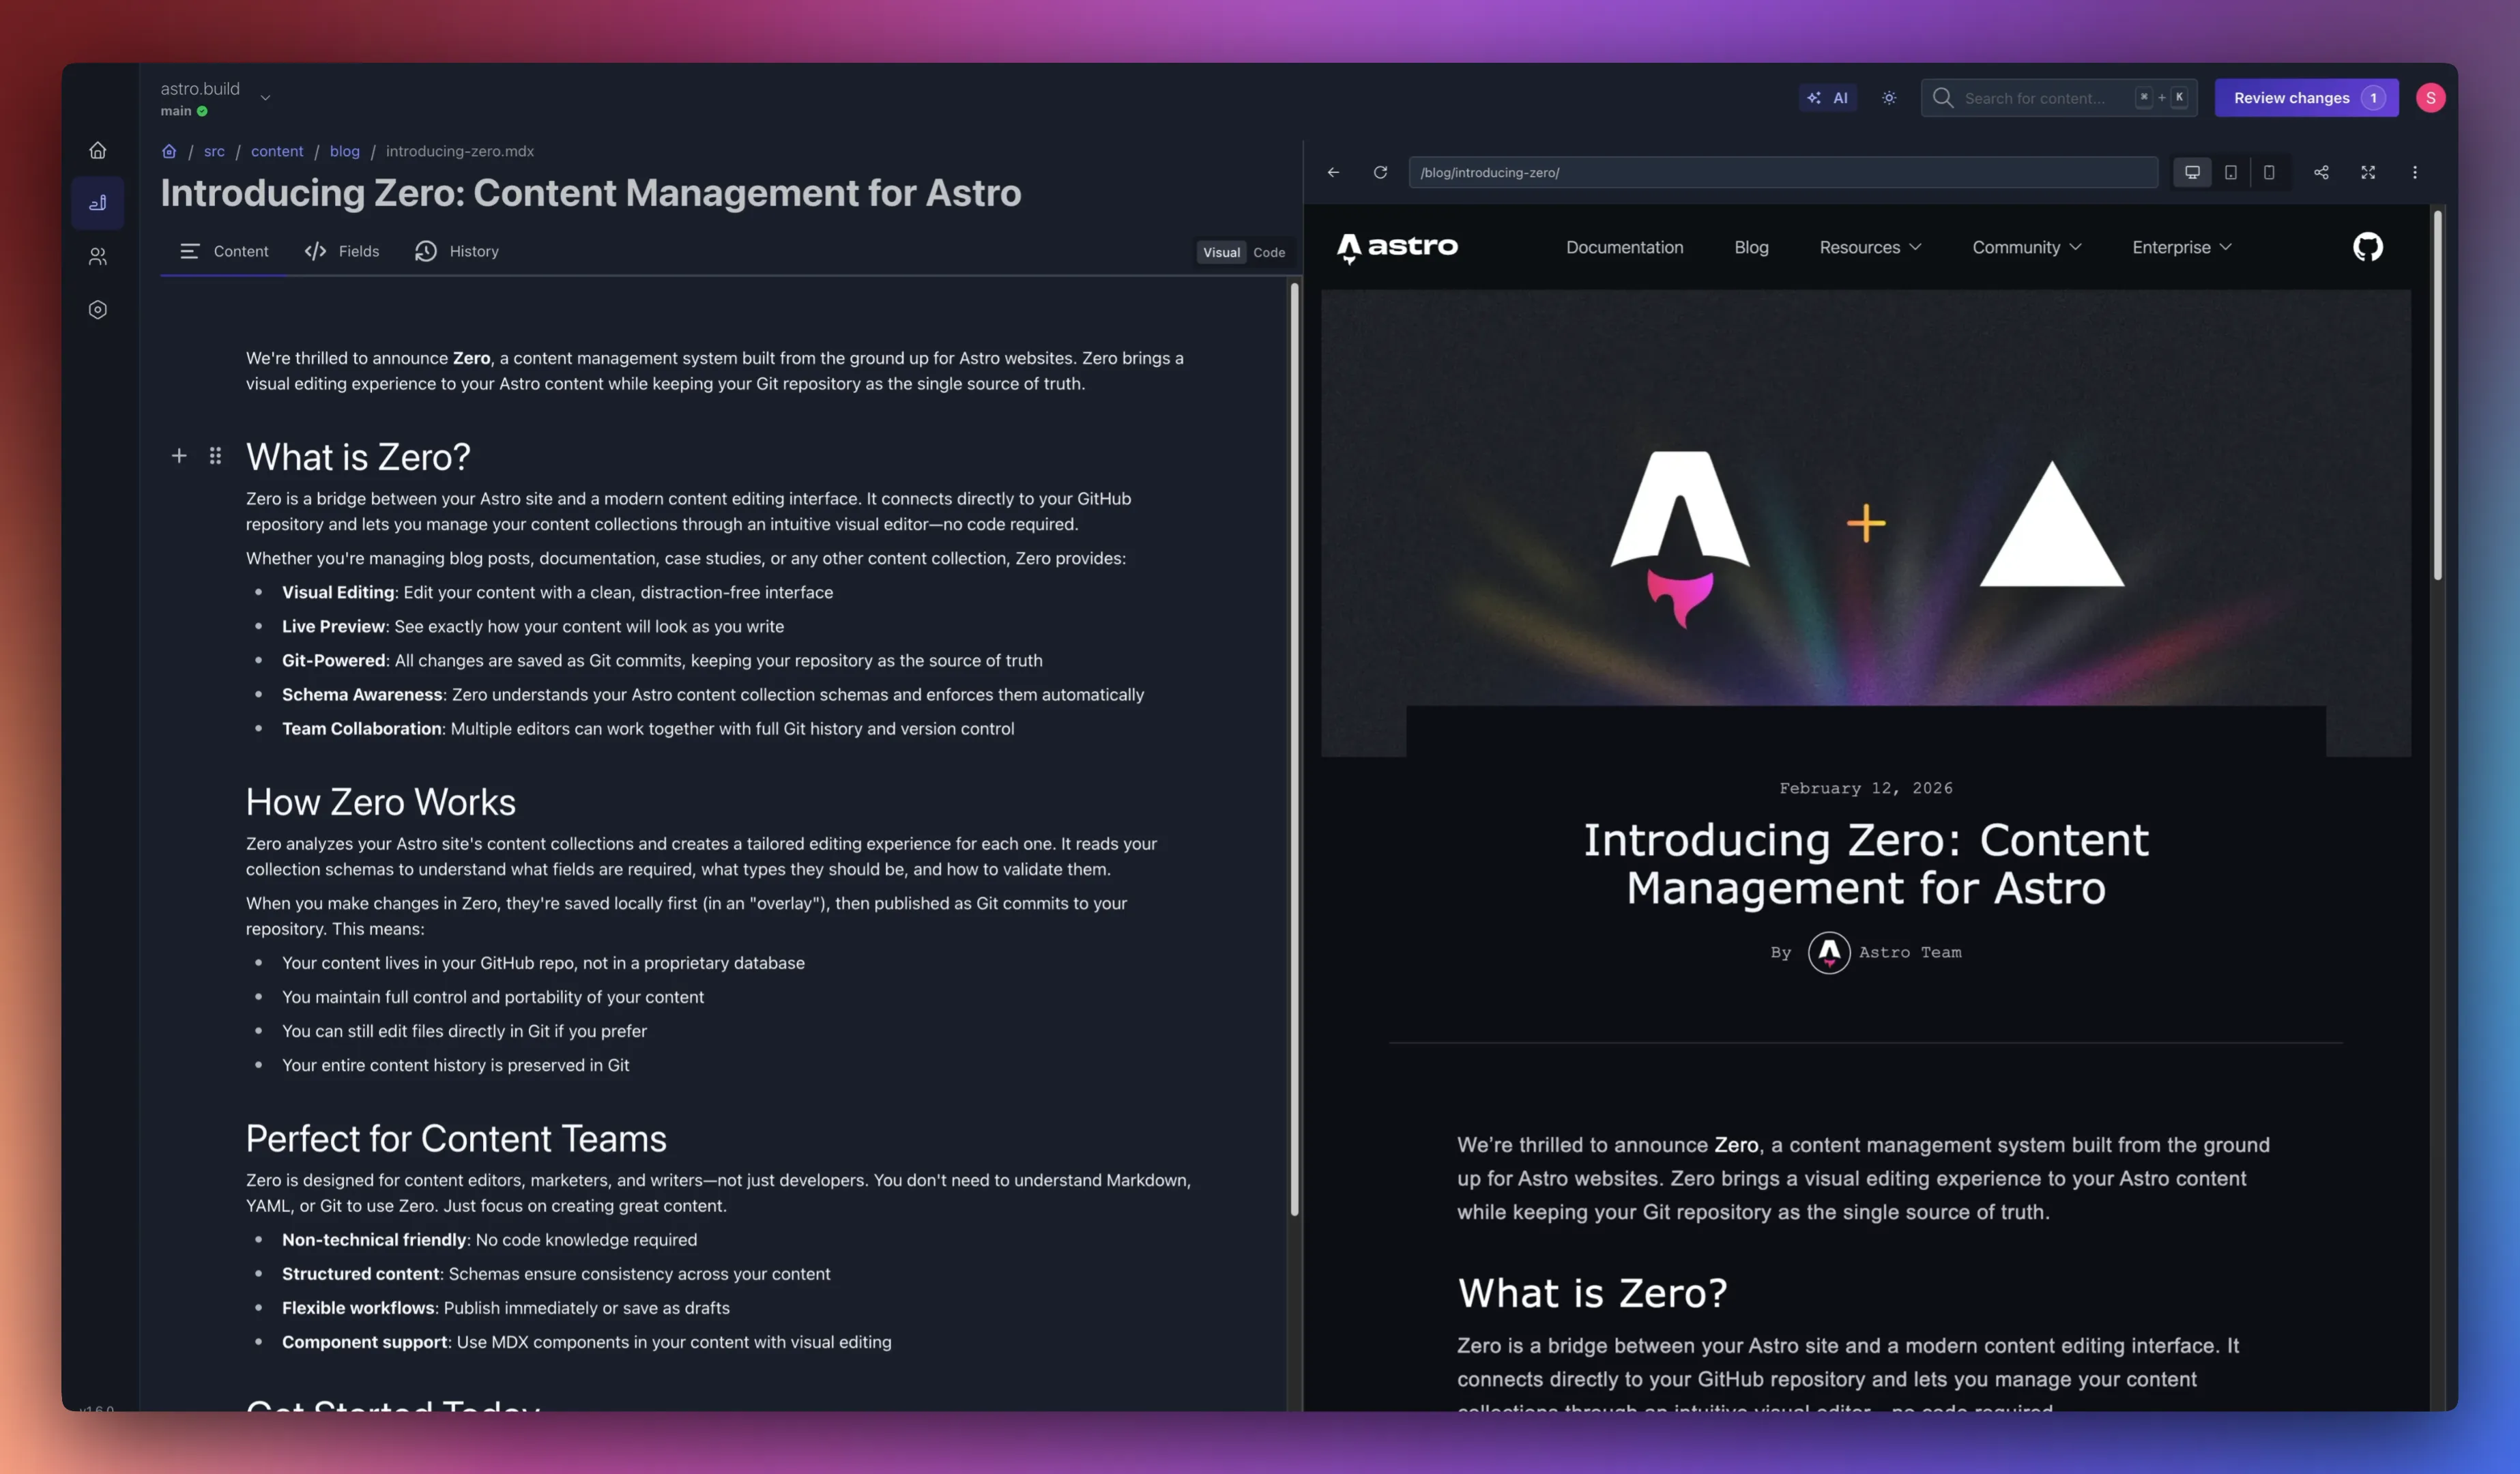Toggle light mode with the sun icon

tap(1888, 97)
